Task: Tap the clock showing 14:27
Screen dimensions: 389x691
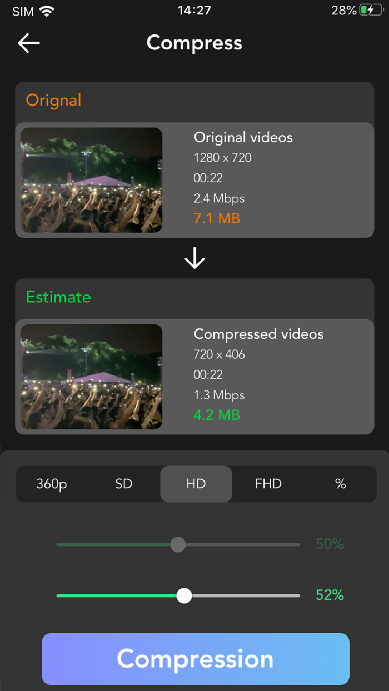Action: pos(194,10)
